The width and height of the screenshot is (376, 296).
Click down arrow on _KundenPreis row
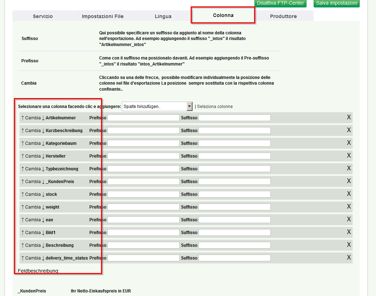pos(43,182)
